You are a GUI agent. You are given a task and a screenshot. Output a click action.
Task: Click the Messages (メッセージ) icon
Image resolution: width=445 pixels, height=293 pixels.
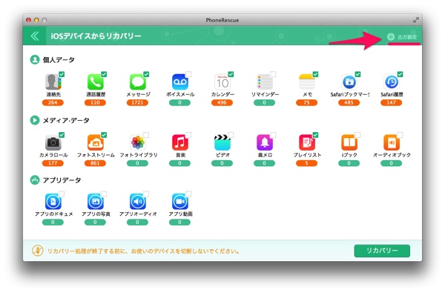coord(137,82)
